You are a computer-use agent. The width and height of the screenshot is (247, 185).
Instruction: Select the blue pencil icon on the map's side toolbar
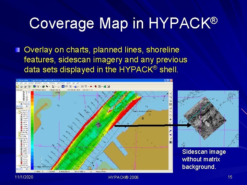pos(170,131)
